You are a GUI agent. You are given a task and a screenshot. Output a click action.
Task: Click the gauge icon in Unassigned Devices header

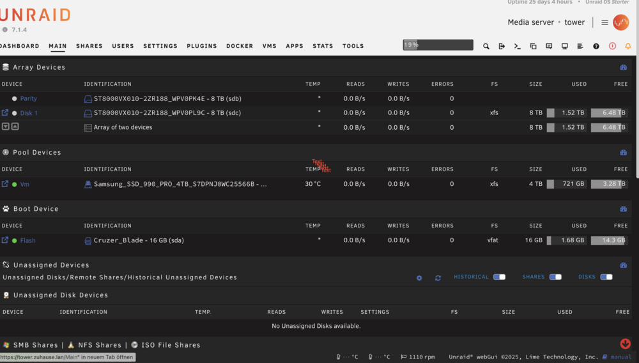click(x=624, y=265)
